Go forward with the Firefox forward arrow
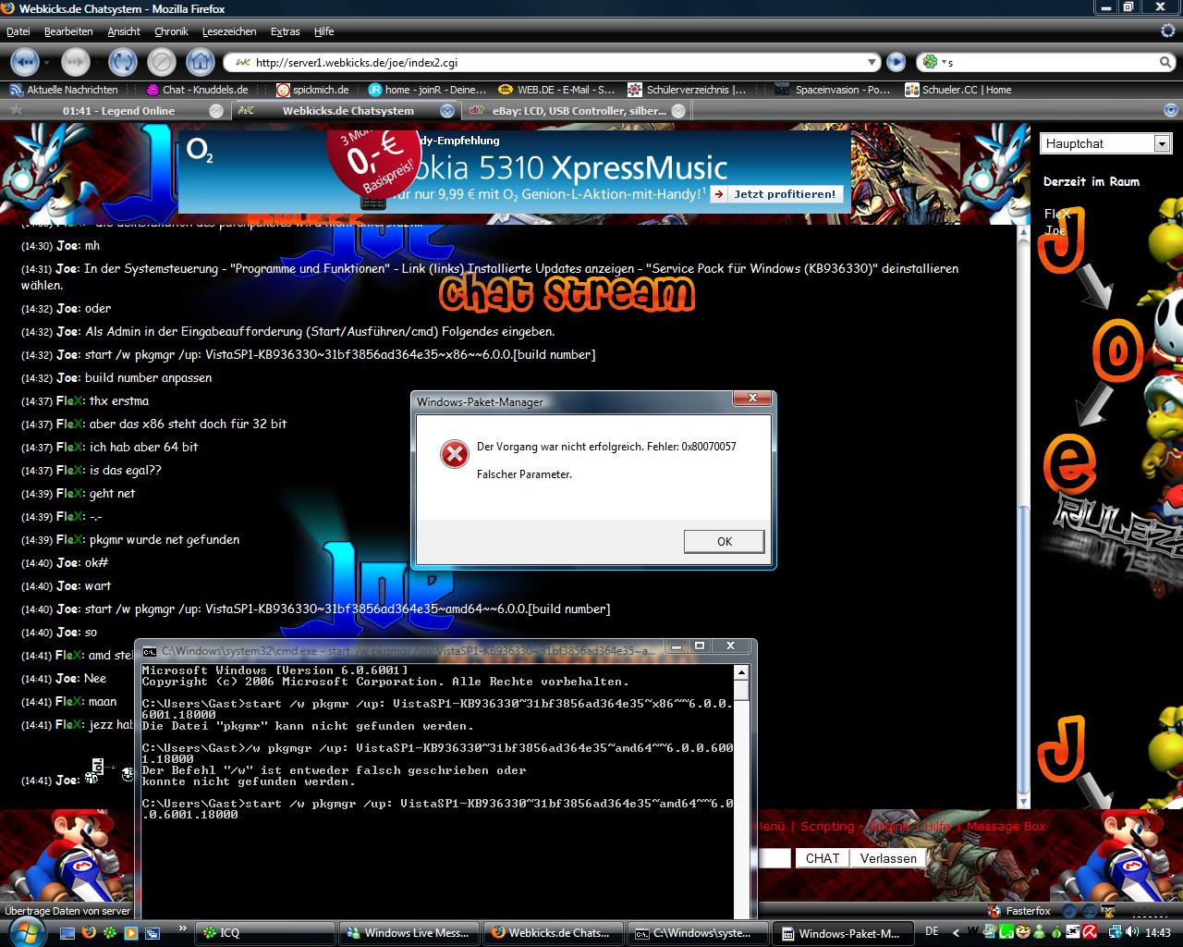The width and height of the screenshot is (1183, 947). point(76,62)
